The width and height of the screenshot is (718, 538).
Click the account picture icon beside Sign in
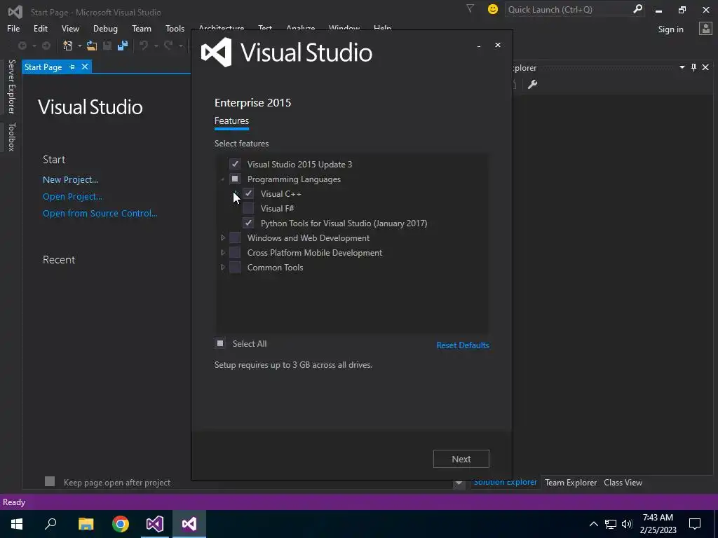point(705,29)
